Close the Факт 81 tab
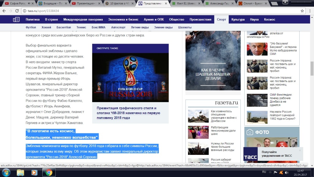314x177 pixels. [199, 3]
